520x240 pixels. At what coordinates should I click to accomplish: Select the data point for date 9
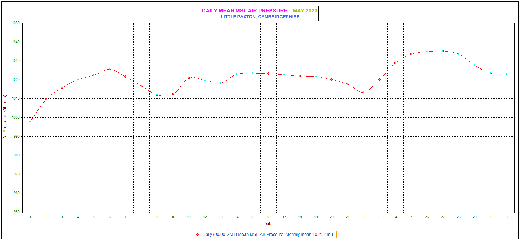click(157, 95)
